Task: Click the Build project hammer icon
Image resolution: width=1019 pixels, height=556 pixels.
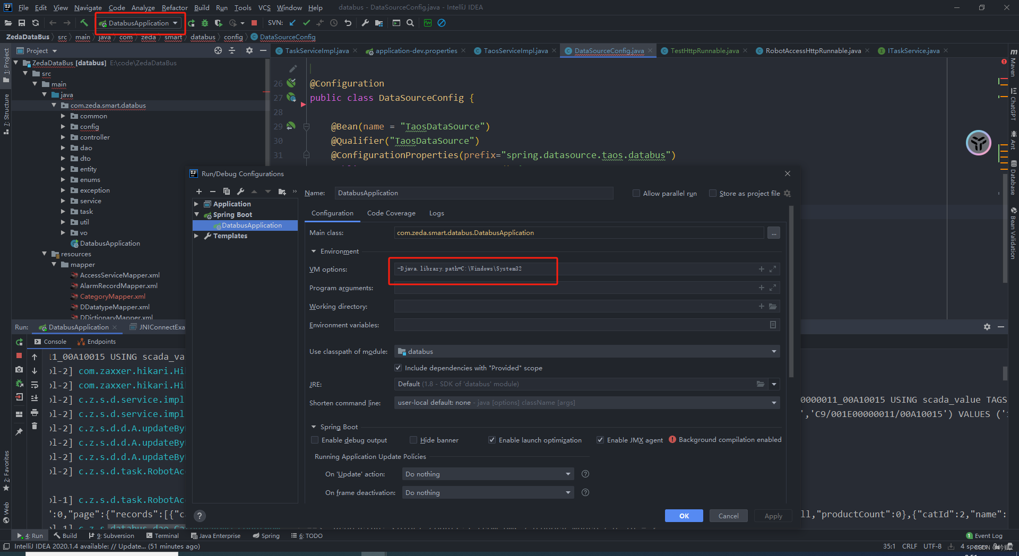Action: 84,23
